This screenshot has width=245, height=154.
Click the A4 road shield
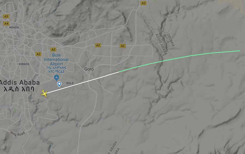[6, 24]
